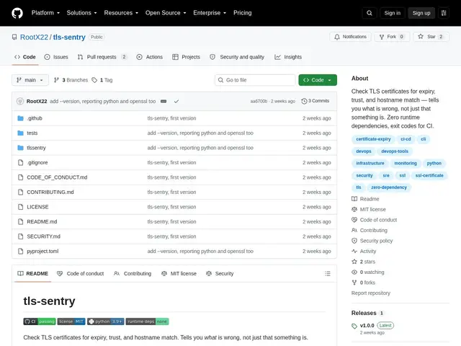Open RootX22 owner profile link
The width and height of the screenshot is (461, 346).
(34, 37)
